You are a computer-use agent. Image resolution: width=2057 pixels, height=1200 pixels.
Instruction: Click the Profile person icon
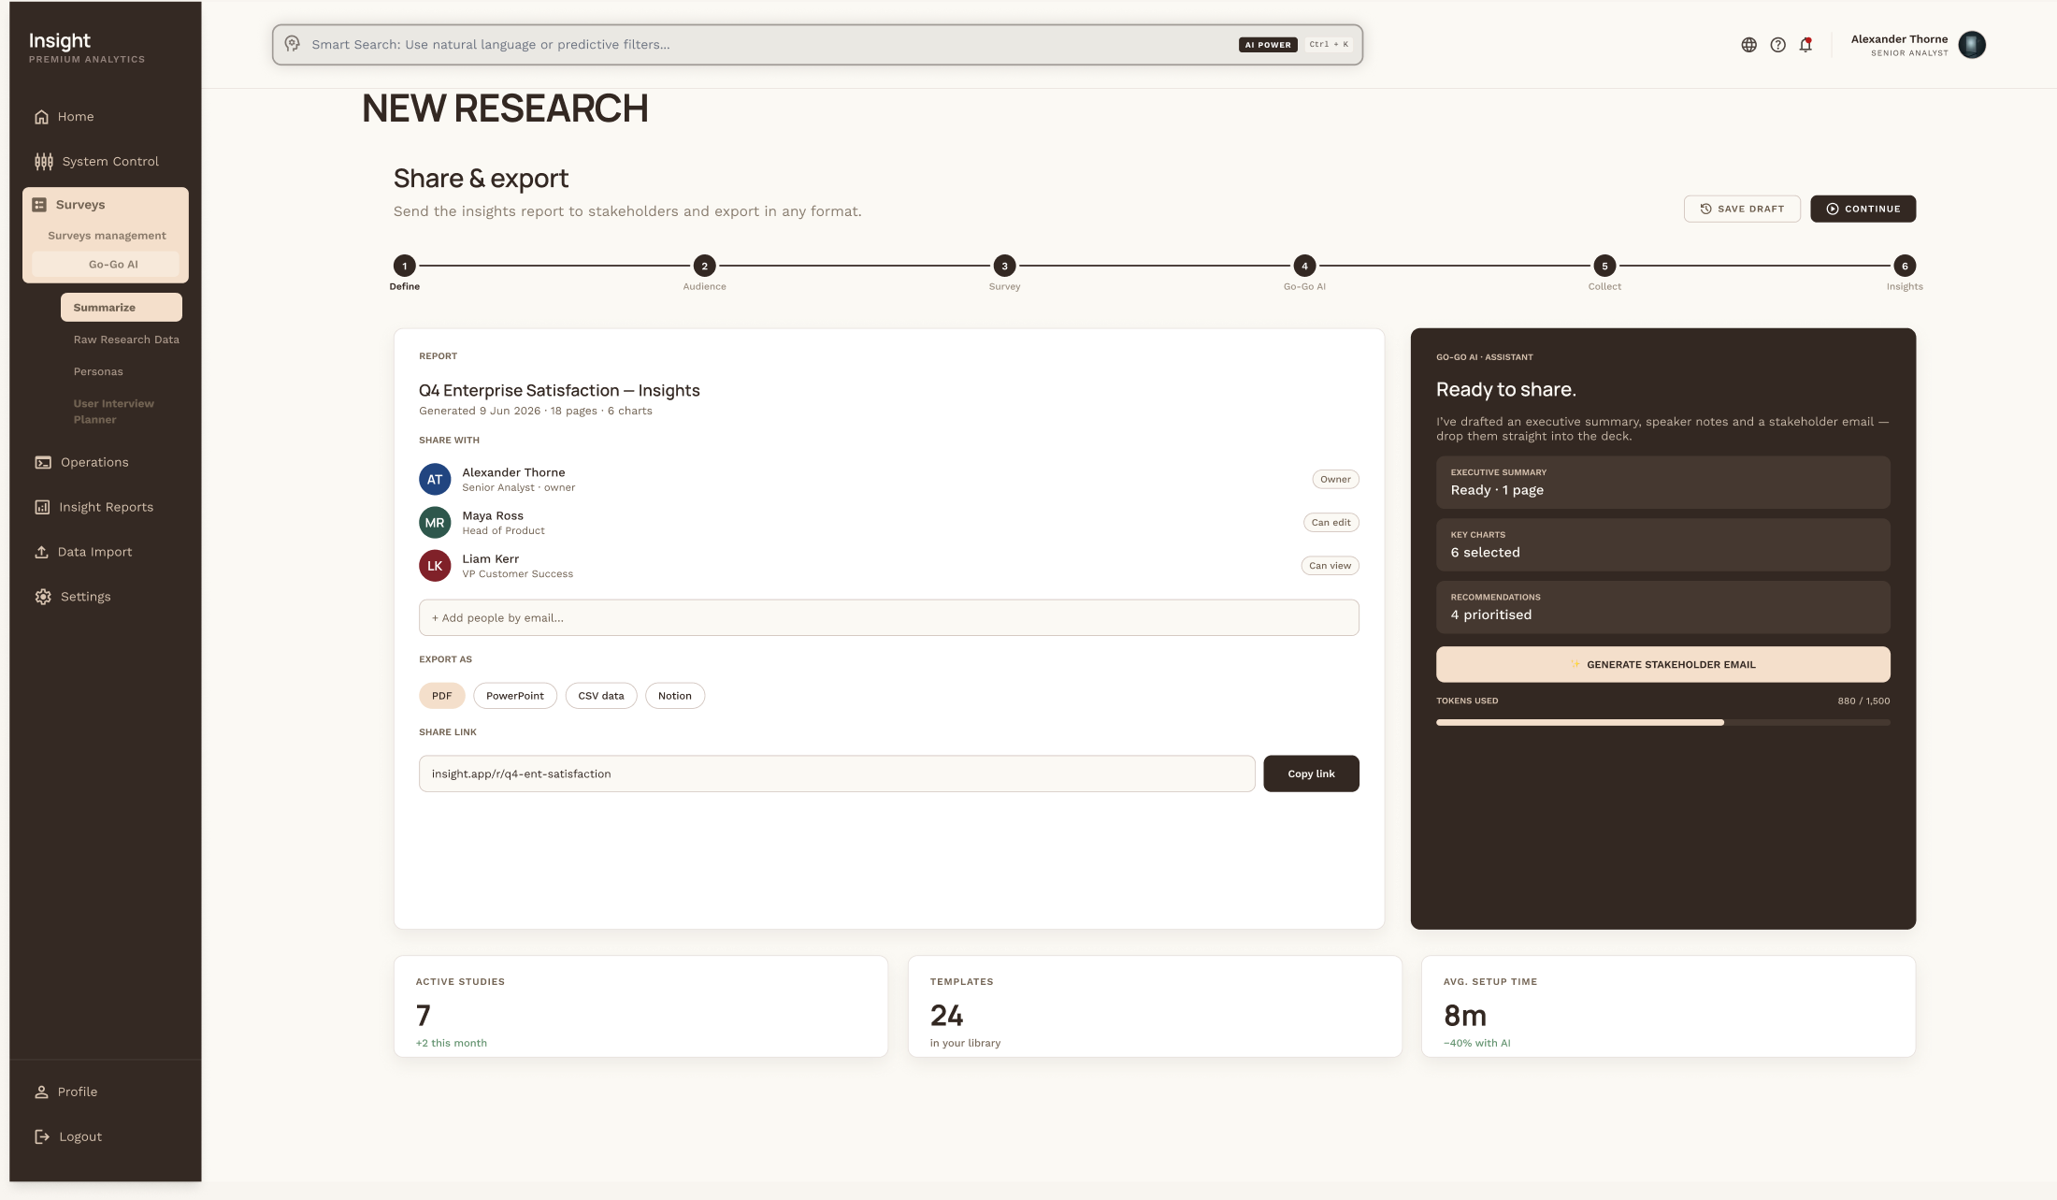[41, 1092]
